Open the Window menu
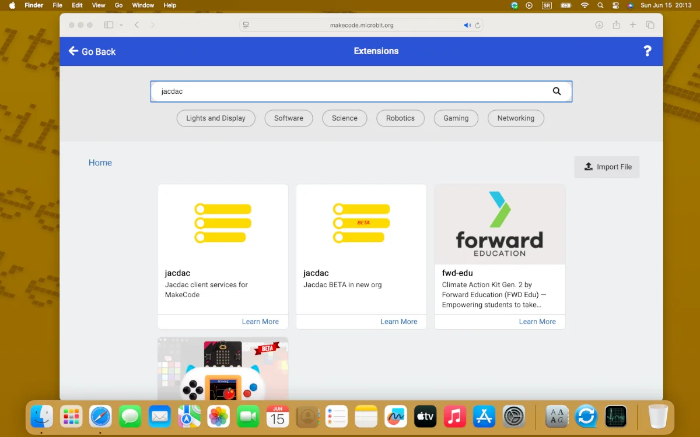The height and width of the screenshot is (437, 700). coord(143,5)
